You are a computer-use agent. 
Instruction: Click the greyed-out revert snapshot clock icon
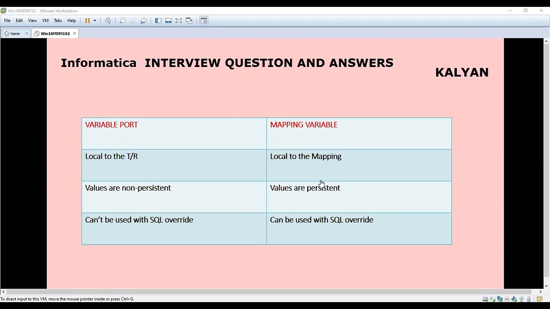(x=133, y=21)
